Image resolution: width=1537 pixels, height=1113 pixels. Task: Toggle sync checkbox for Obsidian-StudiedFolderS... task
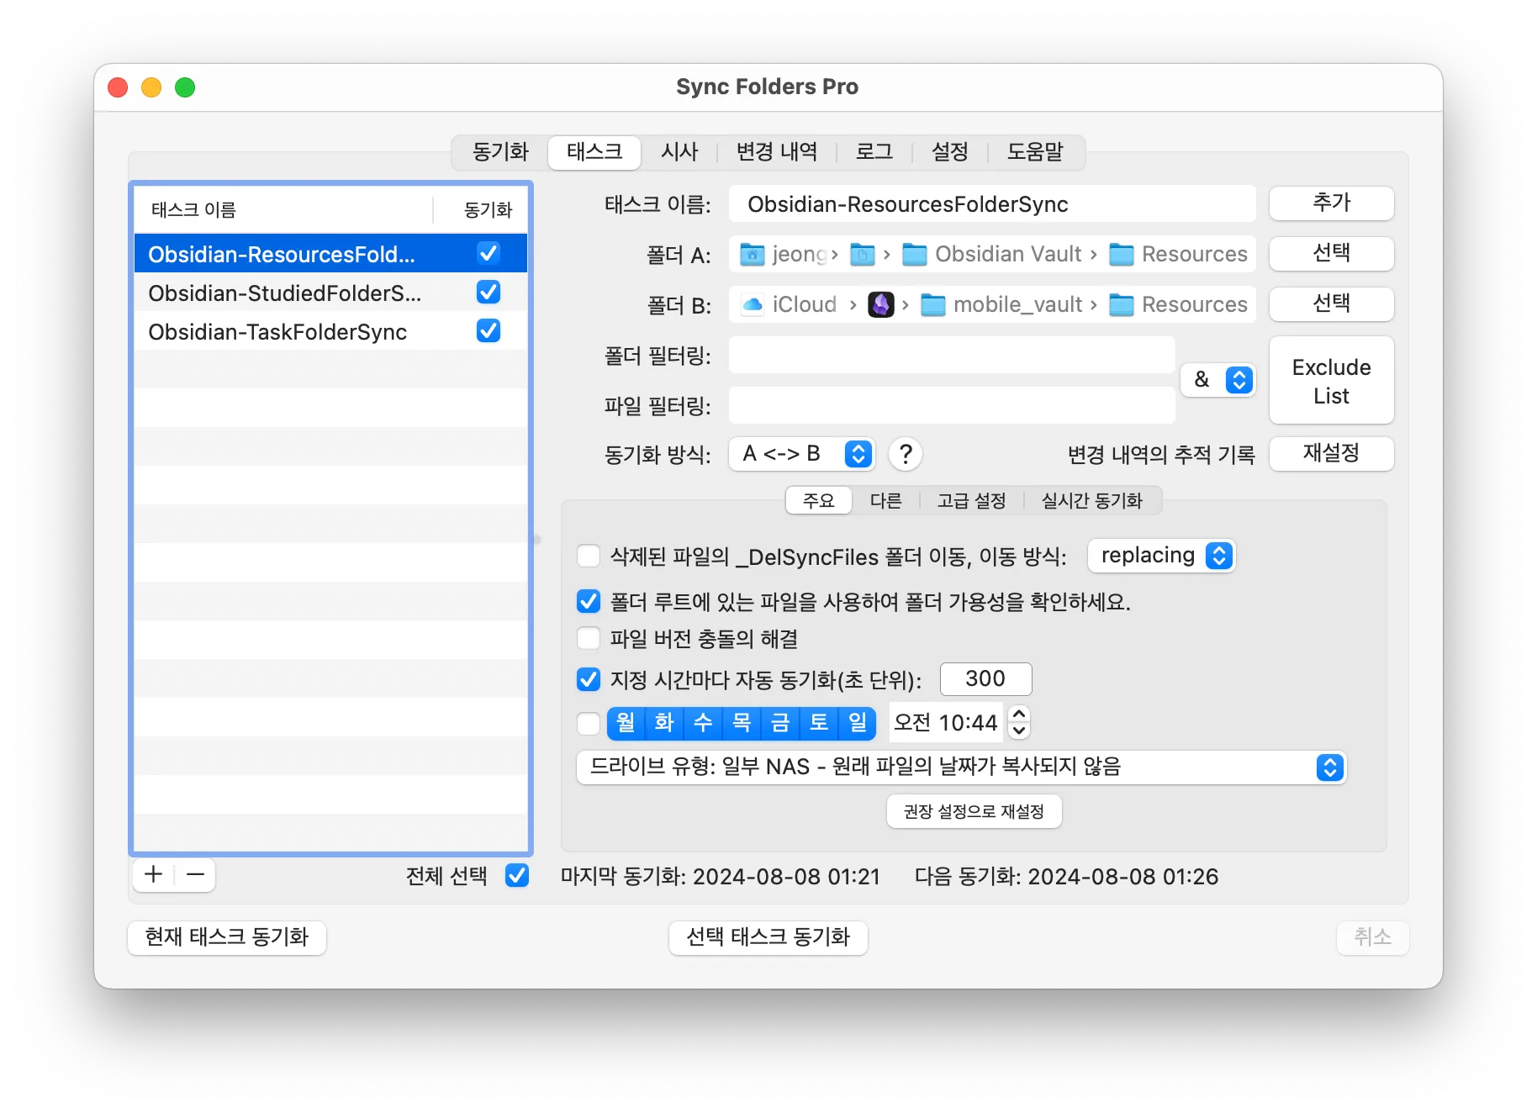pos(489,292)
